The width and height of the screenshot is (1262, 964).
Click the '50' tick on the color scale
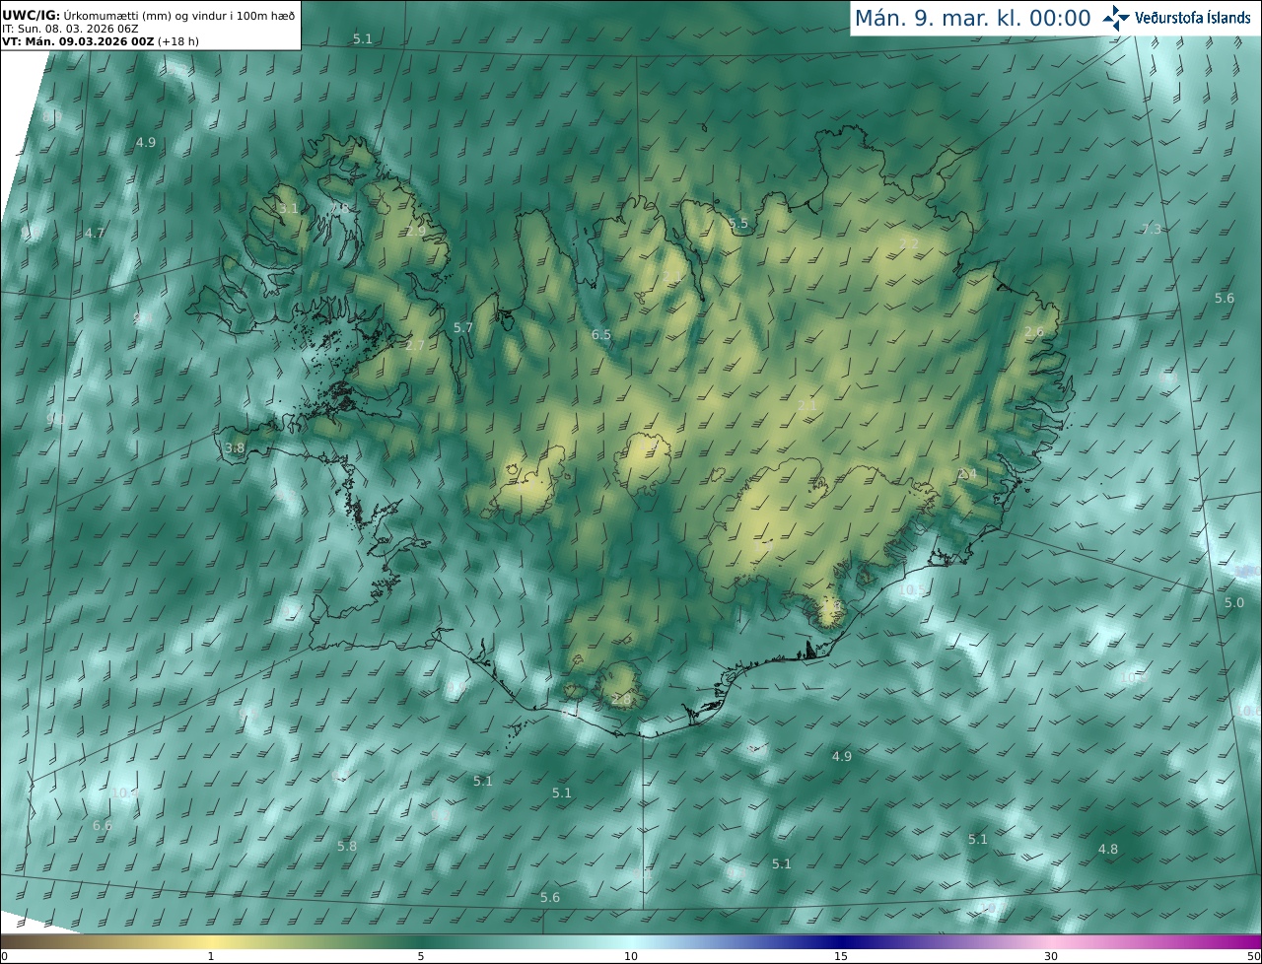click(x=1253, y=956)
